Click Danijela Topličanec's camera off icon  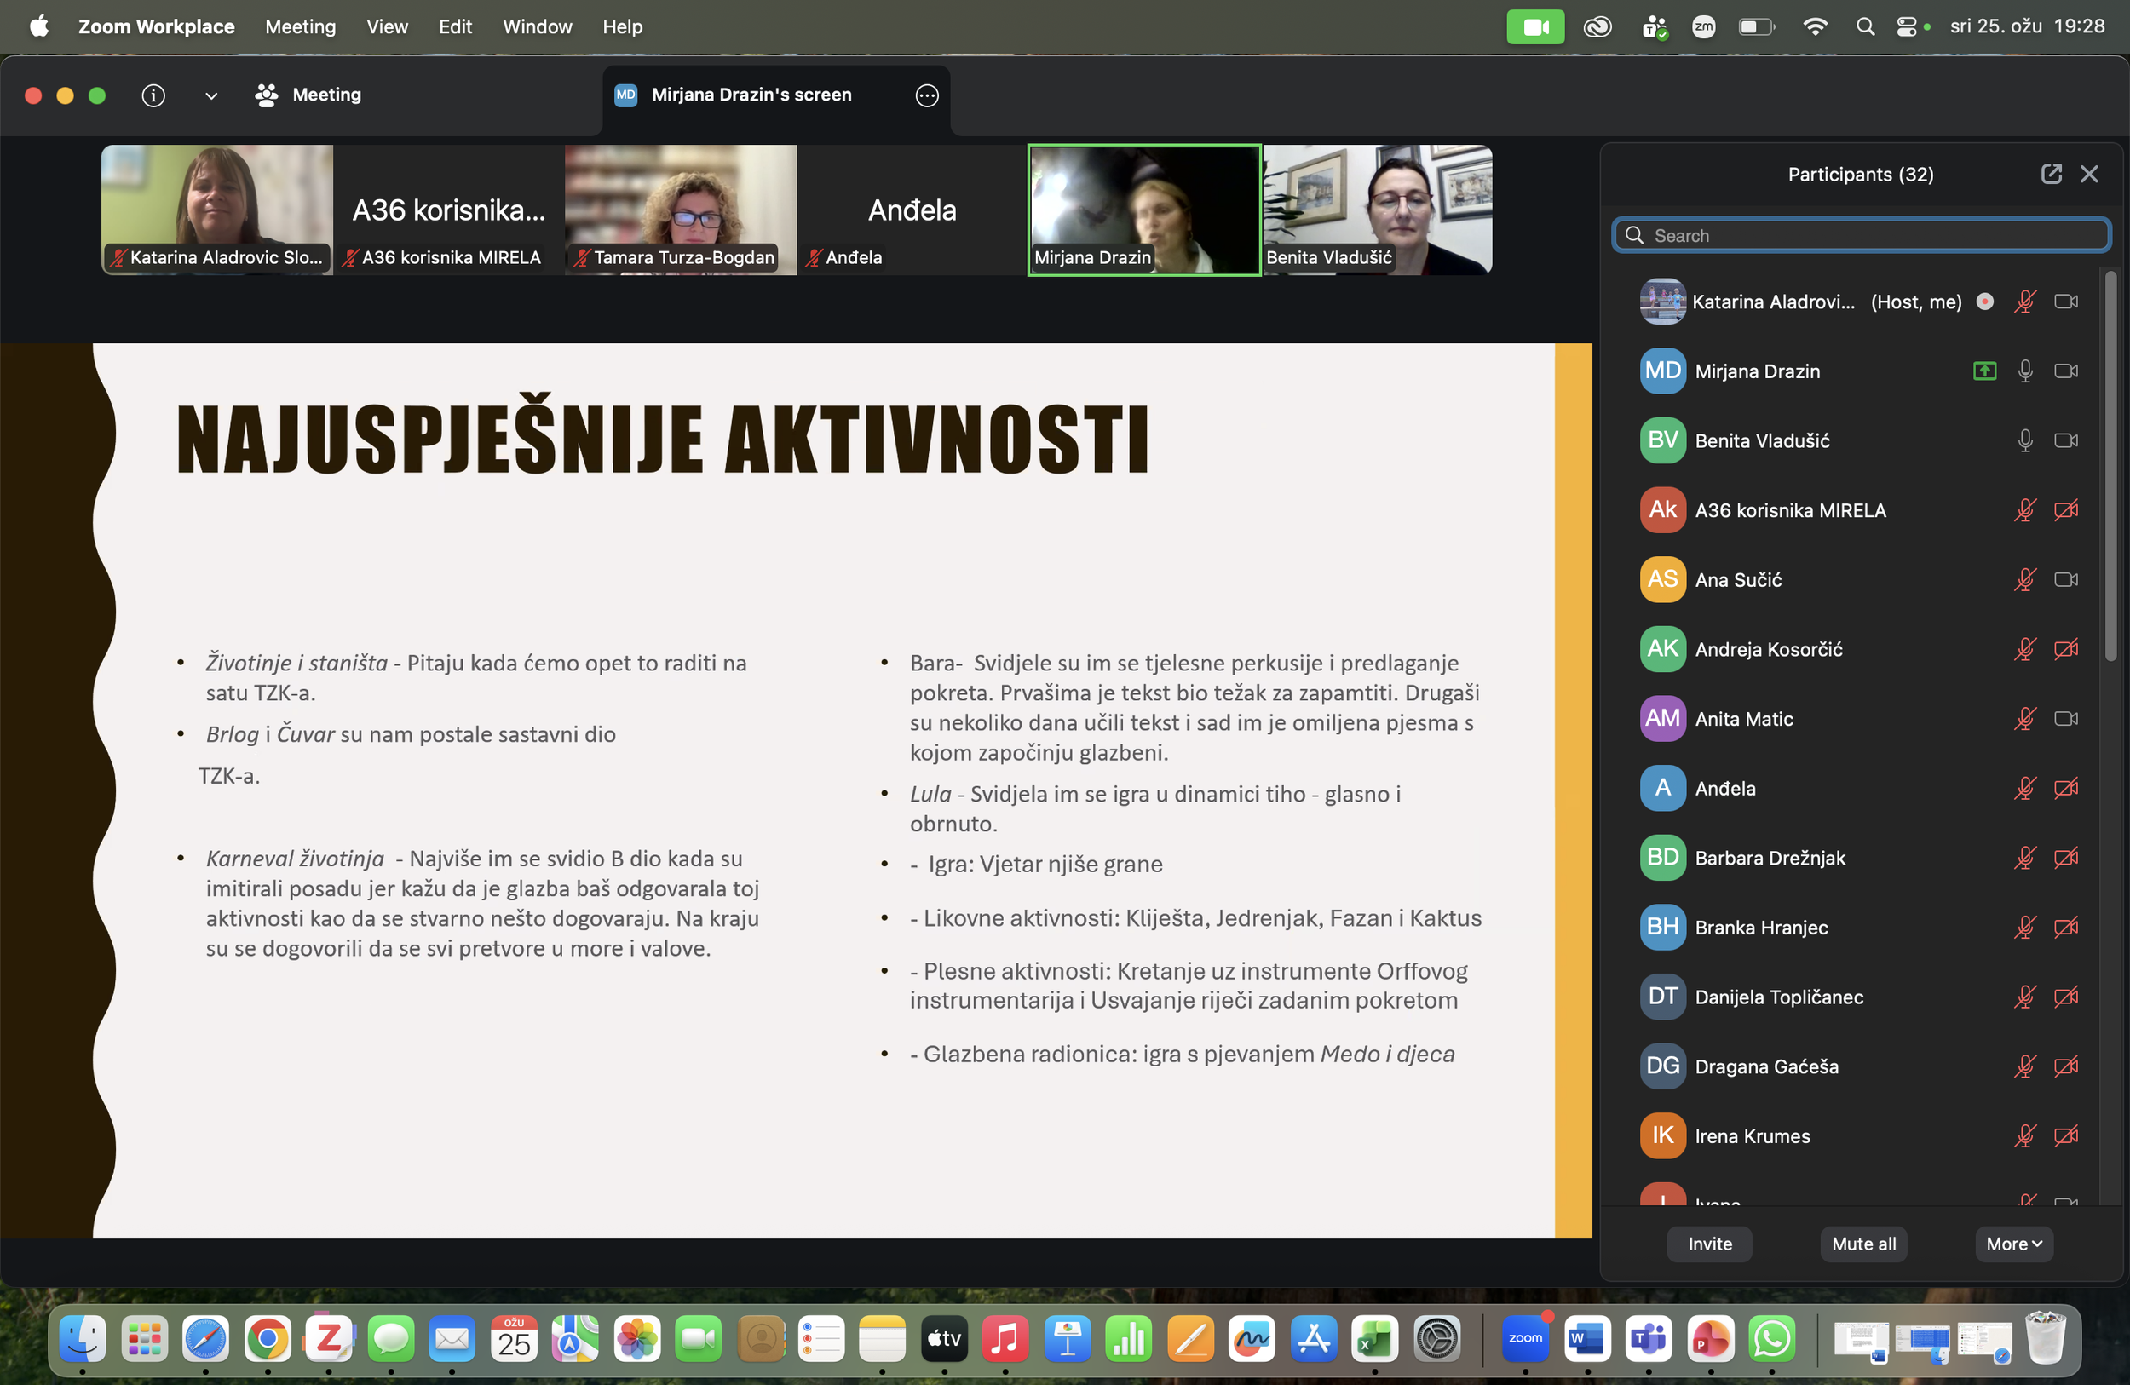[2065, 997]
